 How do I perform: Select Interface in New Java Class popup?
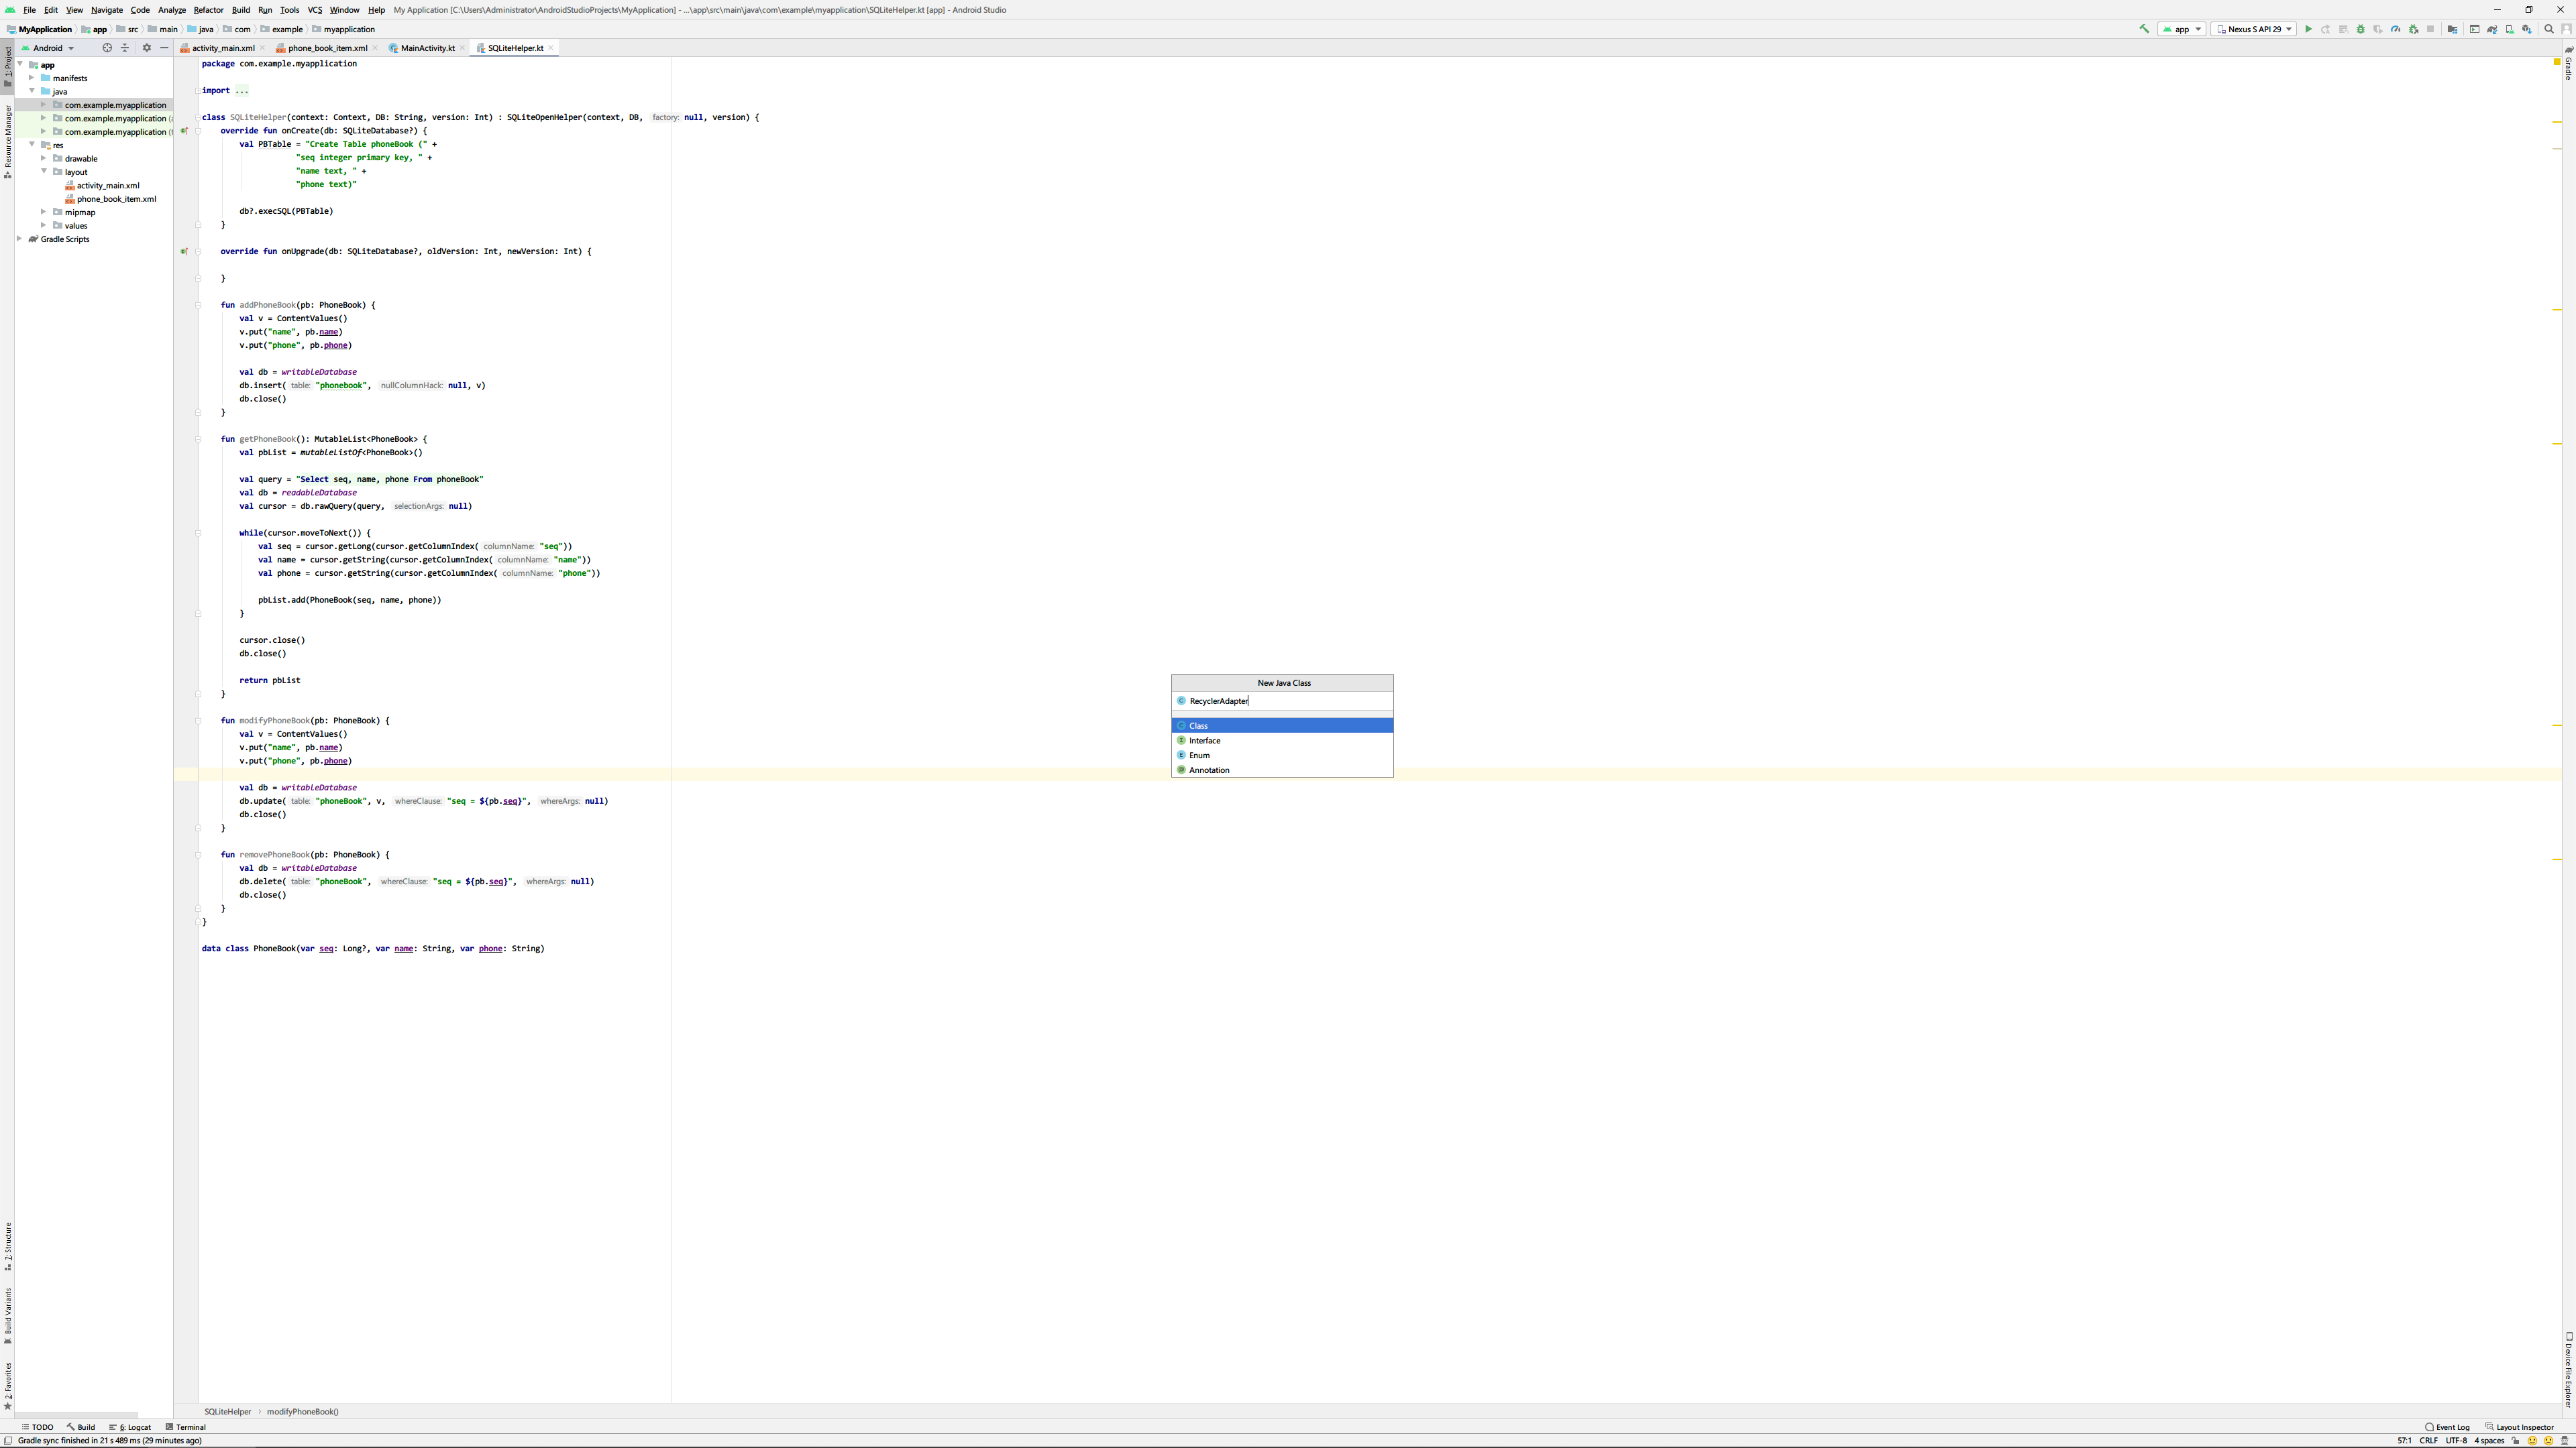coord(1204,741)
